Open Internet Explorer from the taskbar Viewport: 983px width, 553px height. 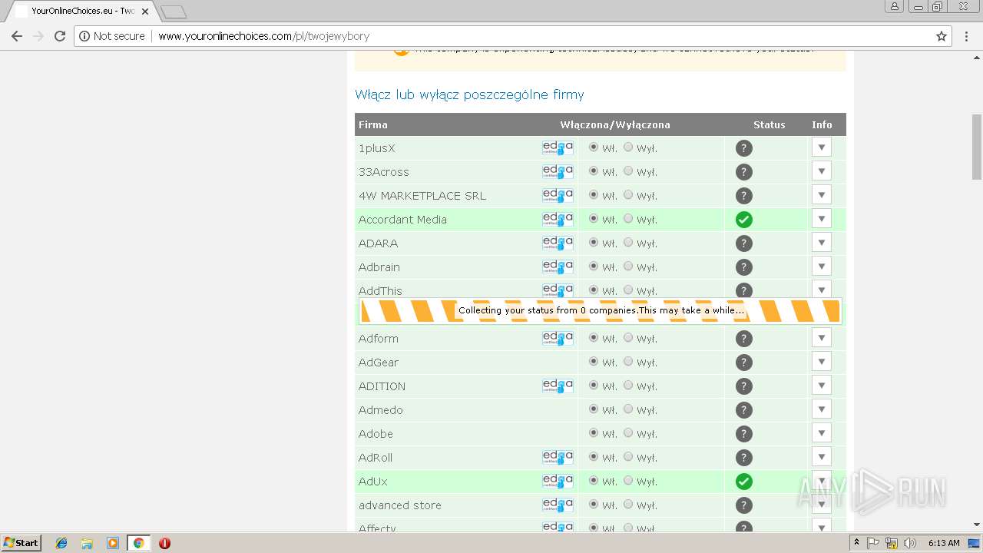pyautogui.click(x=61, y=543)
